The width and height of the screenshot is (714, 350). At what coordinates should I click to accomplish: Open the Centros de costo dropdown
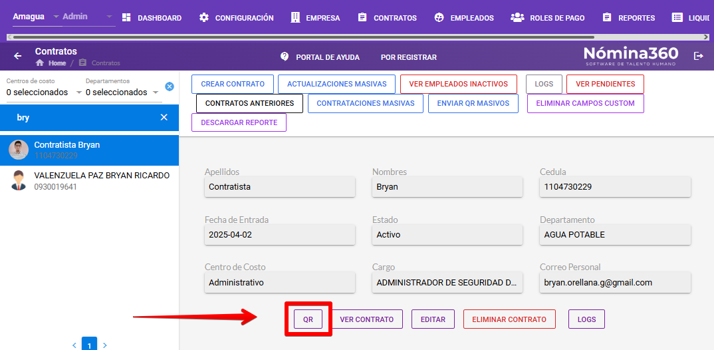44,92
